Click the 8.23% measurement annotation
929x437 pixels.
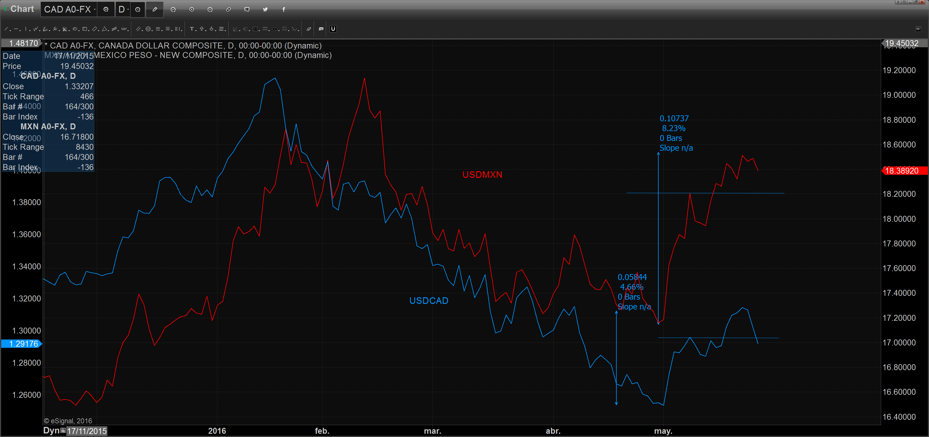click(x=674, y=128)
